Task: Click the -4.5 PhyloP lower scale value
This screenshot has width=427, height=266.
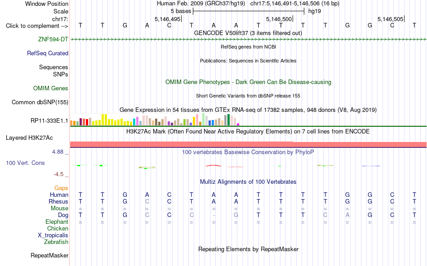Action: 58,174
